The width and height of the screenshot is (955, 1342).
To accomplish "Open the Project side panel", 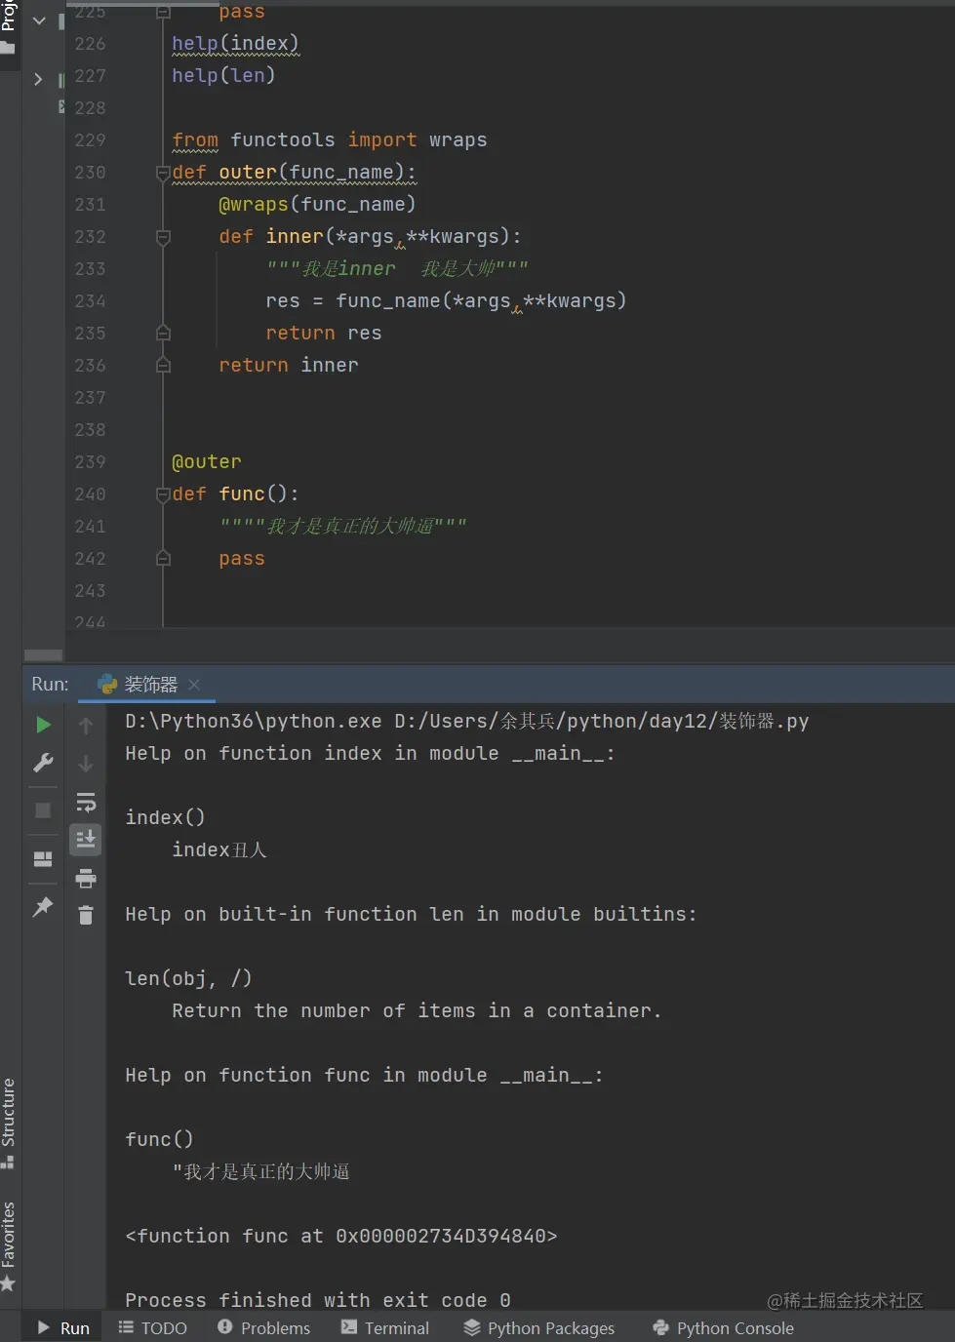I will [9, 27].
